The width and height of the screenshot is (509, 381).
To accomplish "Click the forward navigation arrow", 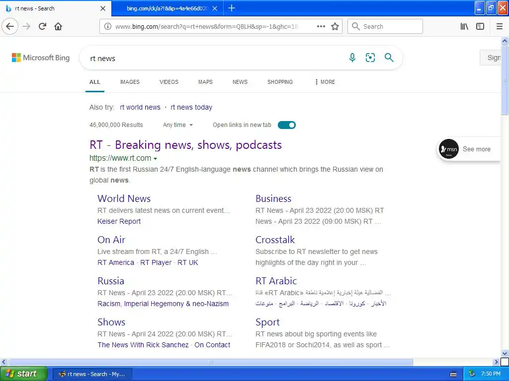I will (x=26, y=27).
